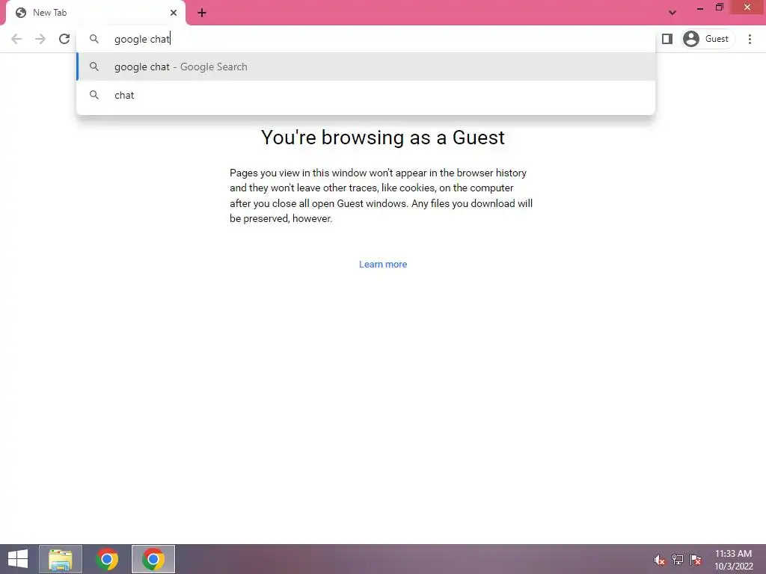Click the back navigation arrow

(16, 39)
